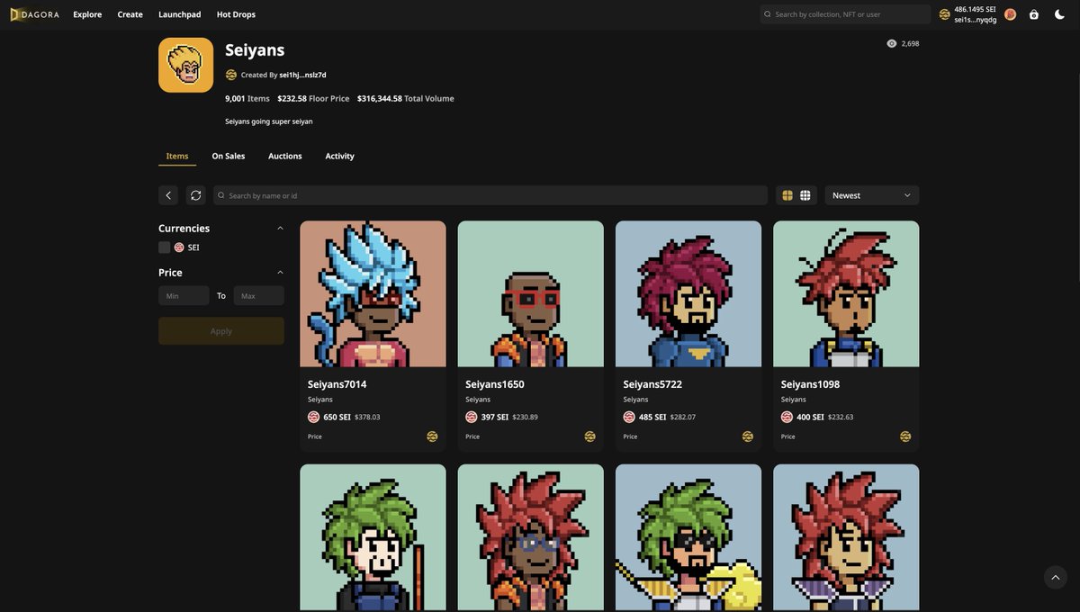Click the scroll-to-top arrow button
The height and width of the screenshot is (612, 1080).
pyautogui.click(x=1056, y=577)
